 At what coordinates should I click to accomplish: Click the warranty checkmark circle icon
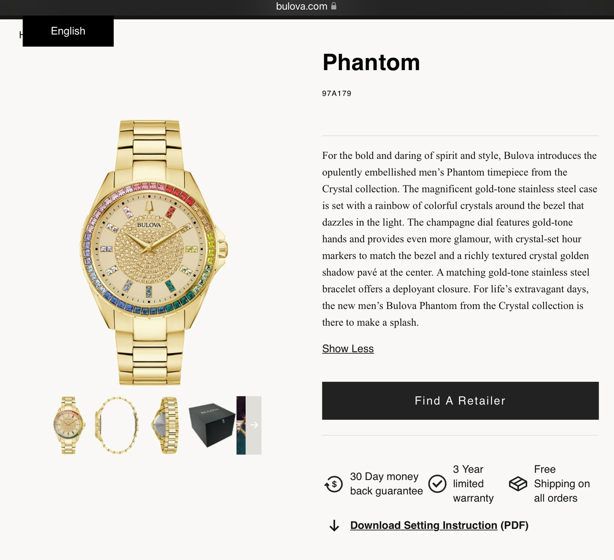[x=437, y=484]
